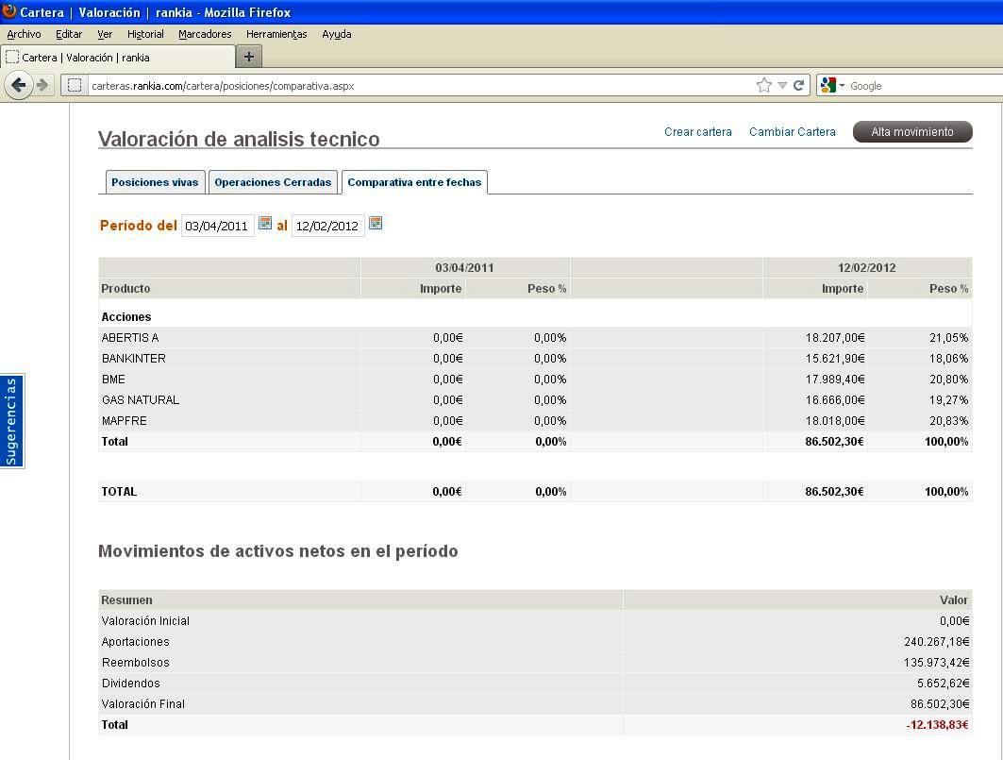This screenshot has width=1003, height=760.
Task: Expand the URL history dropdown arrow
Action: coord(781,85)
